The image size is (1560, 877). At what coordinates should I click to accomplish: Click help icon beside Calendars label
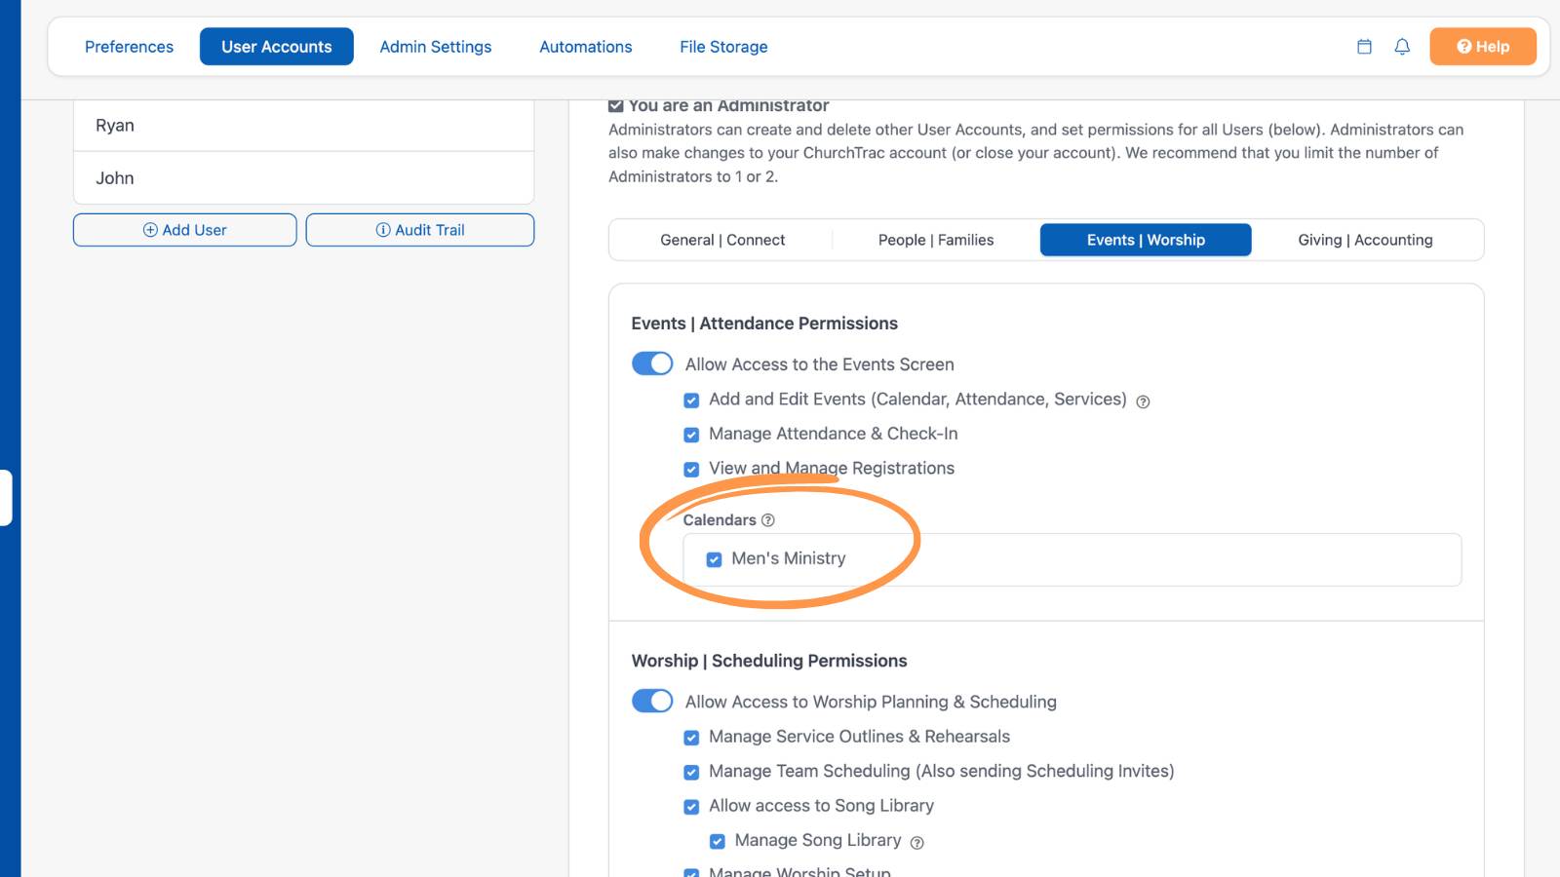pyautogui.click(x=768, y=520)
